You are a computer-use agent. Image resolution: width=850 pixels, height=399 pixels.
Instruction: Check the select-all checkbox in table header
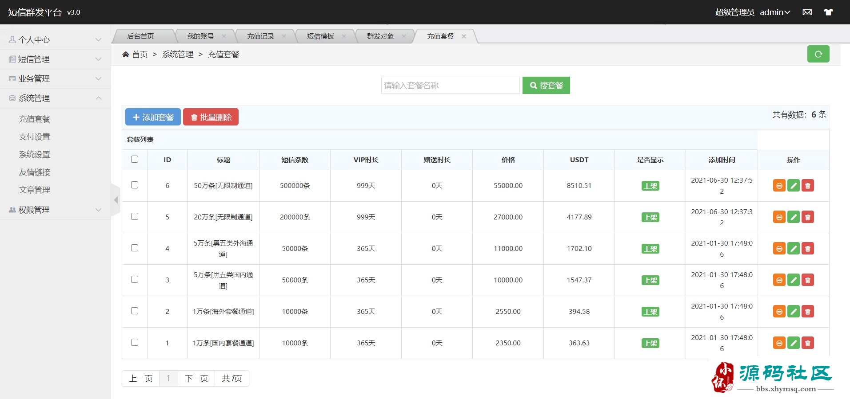pos(135,159)
